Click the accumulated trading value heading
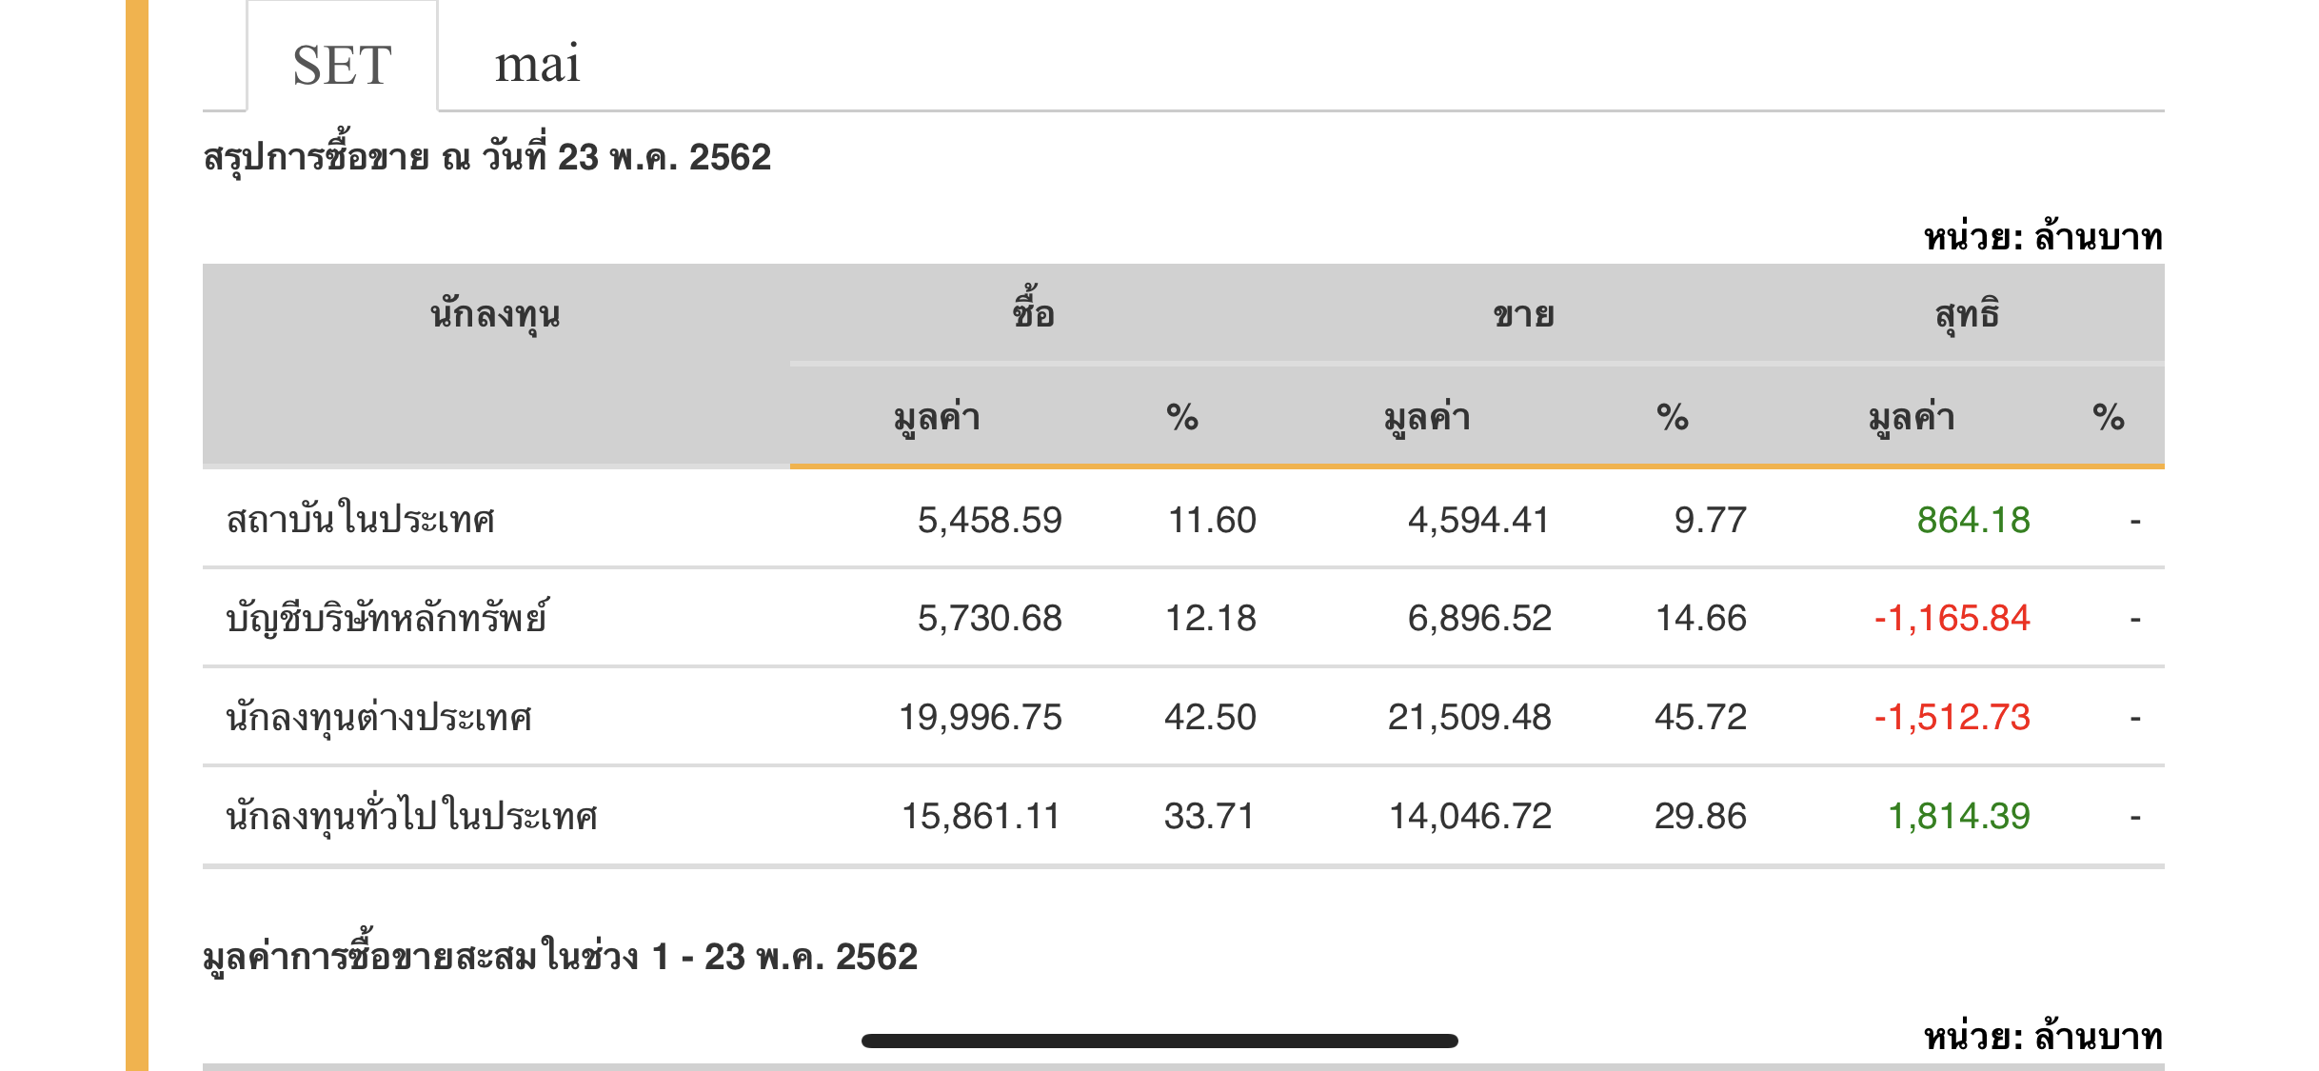 pos(560,957)
